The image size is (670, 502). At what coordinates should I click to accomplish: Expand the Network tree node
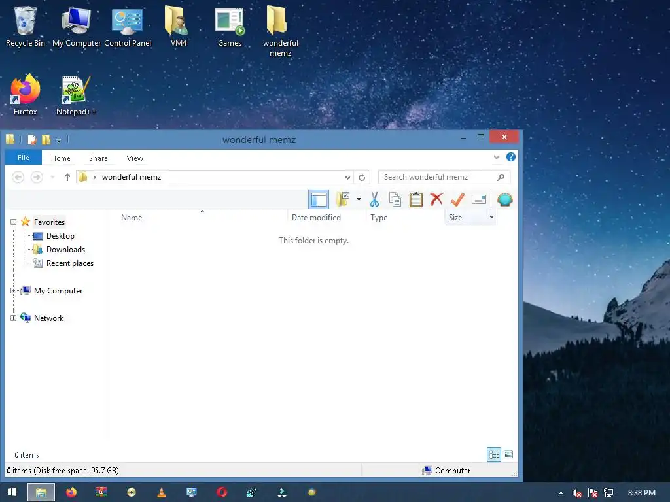13,318
